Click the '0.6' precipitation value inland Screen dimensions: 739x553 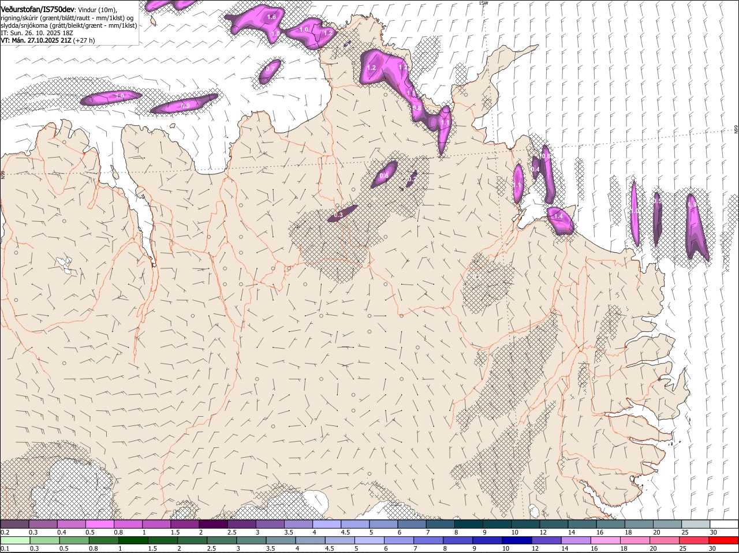click(384, 175)
